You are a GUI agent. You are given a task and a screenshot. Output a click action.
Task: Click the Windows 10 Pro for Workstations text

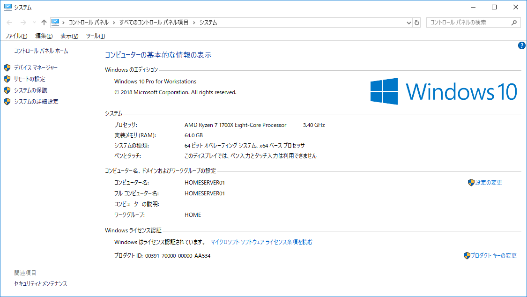pos(155,82)
